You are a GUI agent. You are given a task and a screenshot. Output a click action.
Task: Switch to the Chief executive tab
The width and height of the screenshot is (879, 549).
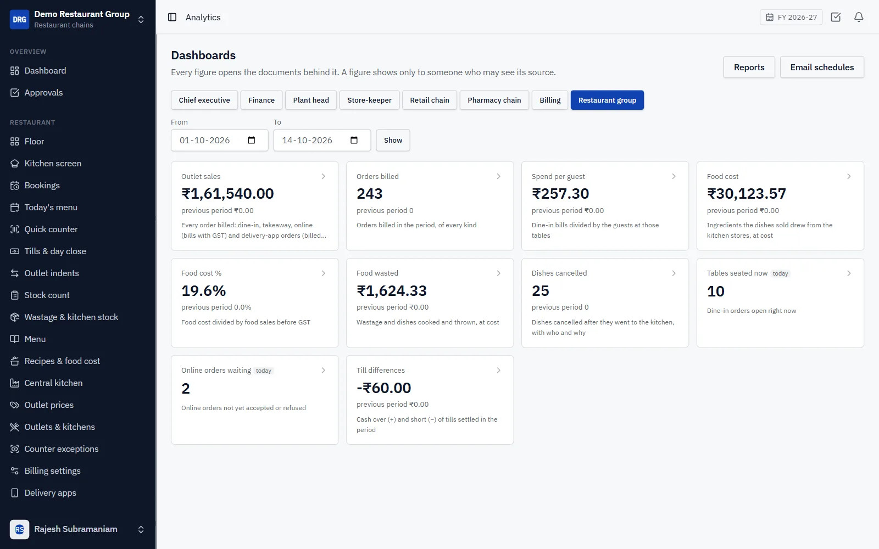pyautogui.click(x=204, y=100)
